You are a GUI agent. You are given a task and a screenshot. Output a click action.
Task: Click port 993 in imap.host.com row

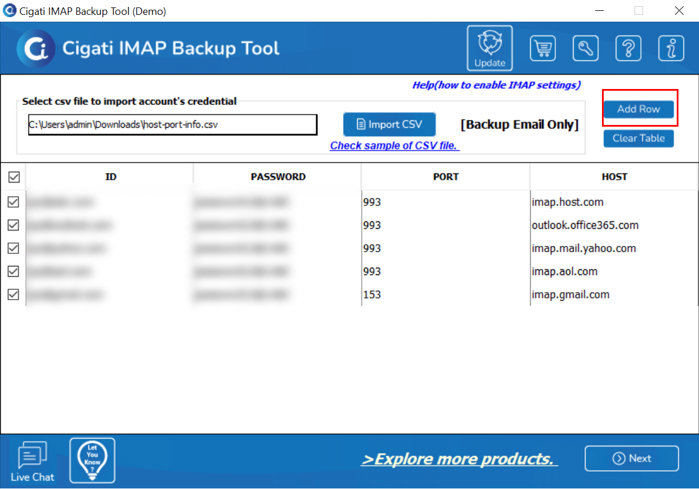coord(446,202)
